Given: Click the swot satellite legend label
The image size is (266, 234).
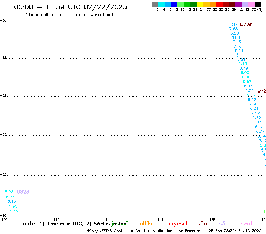Looking at the screenshot, I should tap(247, 224).
